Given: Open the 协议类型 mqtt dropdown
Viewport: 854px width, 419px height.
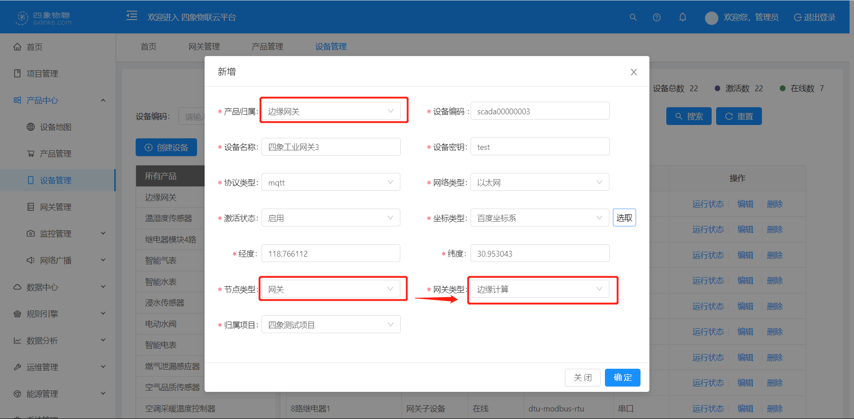Looking at the screenshot, I should pos(330,182).
